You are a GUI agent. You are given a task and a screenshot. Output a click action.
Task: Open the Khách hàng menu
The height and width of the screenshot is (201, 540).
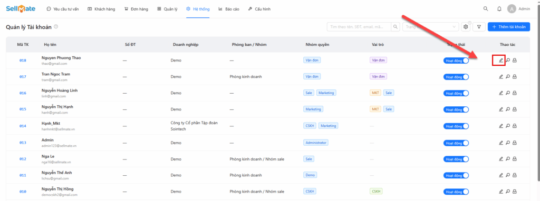click(101, 9)
